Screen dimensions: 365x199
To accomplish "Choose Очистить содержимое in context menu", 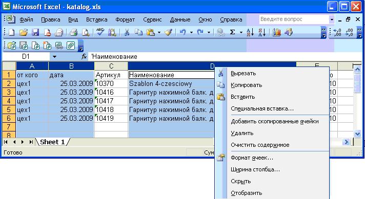I will coord(272,145).
